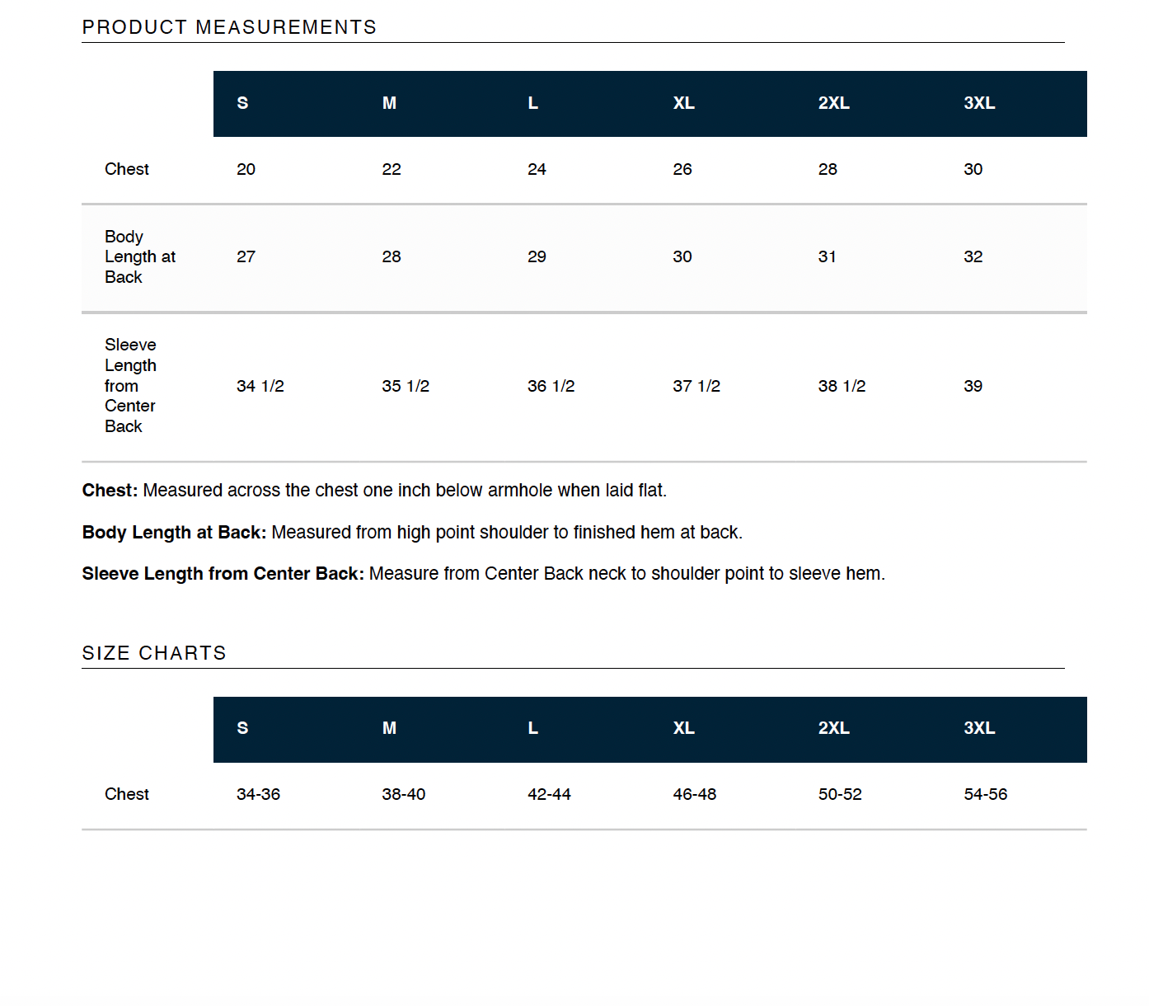
Task: Click the 54-56 chest size cell
Action: 985,794
